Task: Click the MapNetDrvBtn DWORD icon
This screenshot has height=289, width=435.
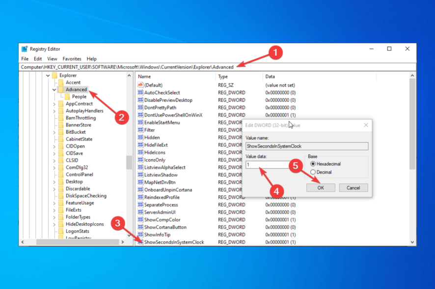Action: [140, 182]
